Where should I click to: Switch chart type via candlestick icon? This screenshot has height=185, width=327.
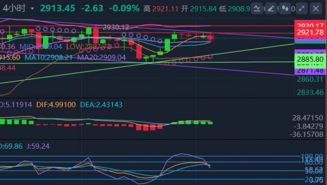tap(285, 9)
